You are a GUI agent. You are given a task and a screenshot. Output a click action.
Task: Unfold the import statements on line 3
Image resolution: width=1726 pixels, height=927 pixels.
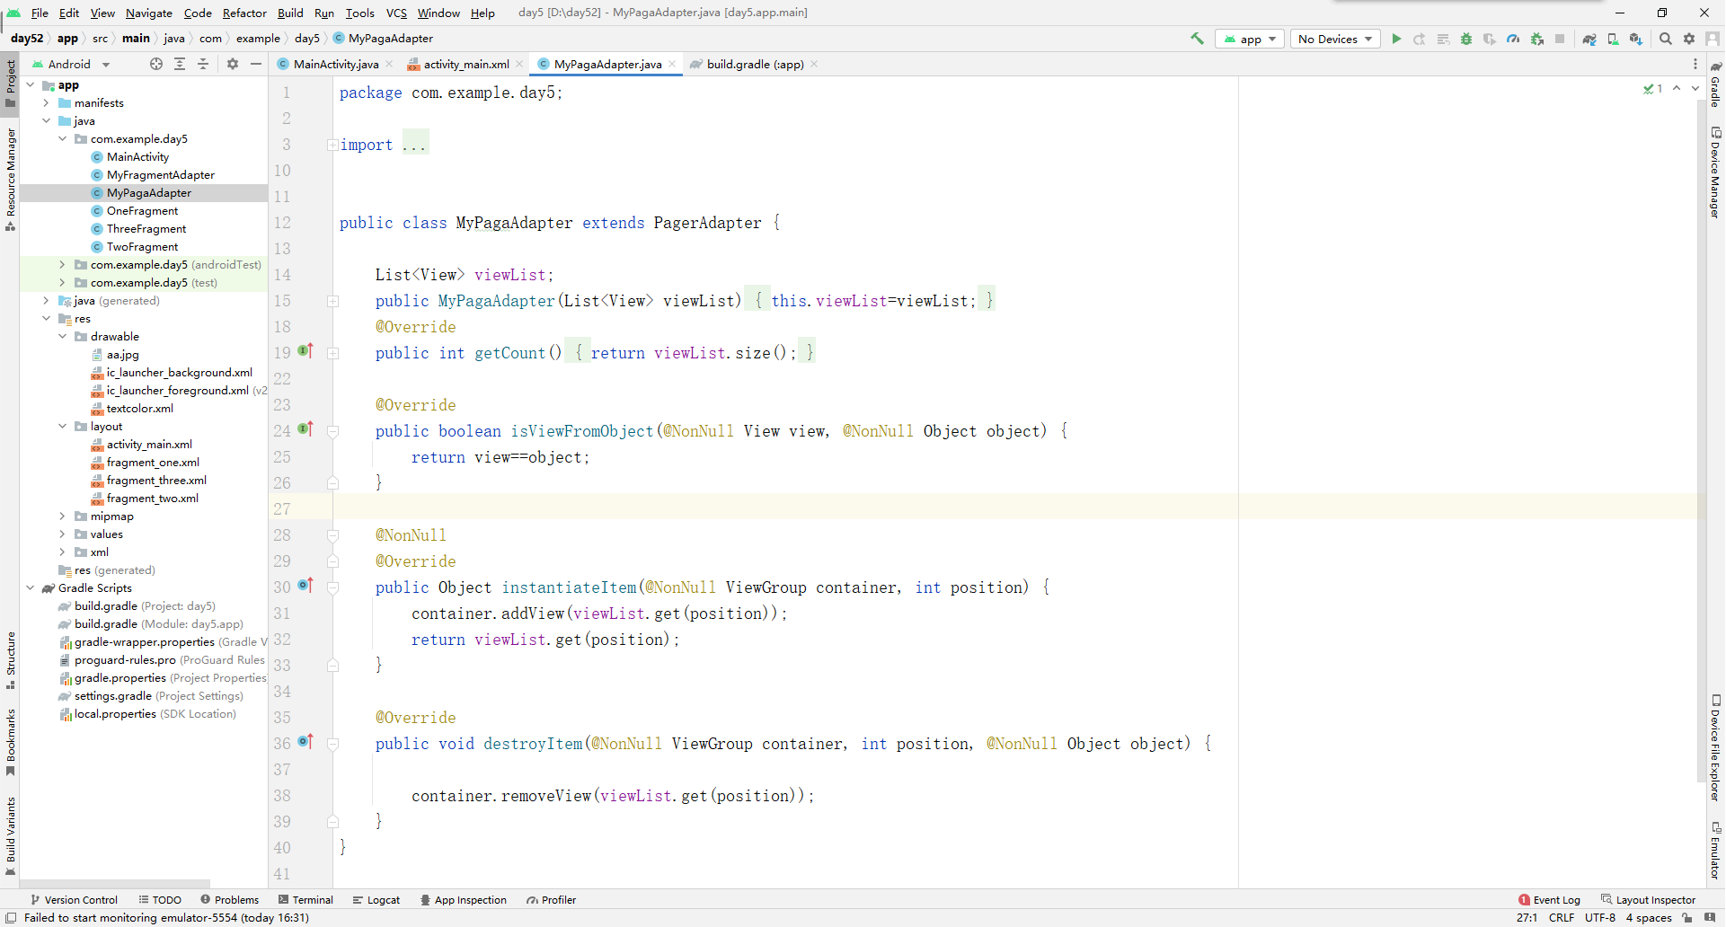[x=332, y=145]
